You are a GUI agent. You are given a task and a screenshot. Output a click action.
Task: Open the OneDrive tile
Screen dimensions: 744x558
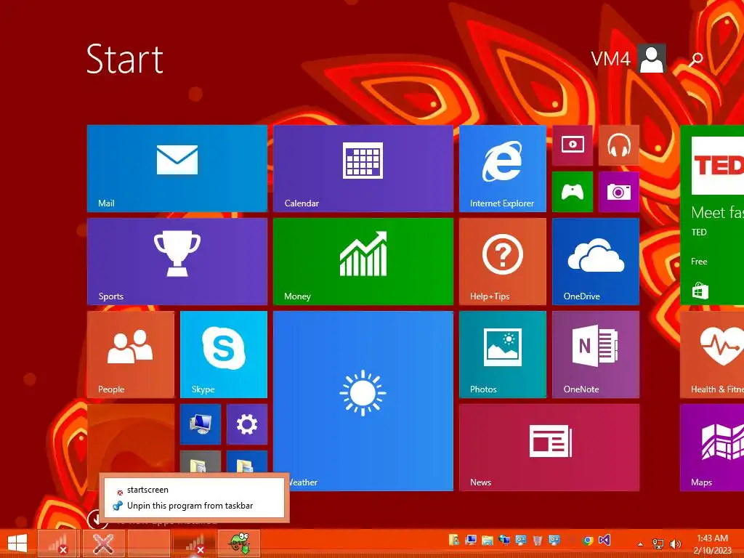[x=596, y=262]
